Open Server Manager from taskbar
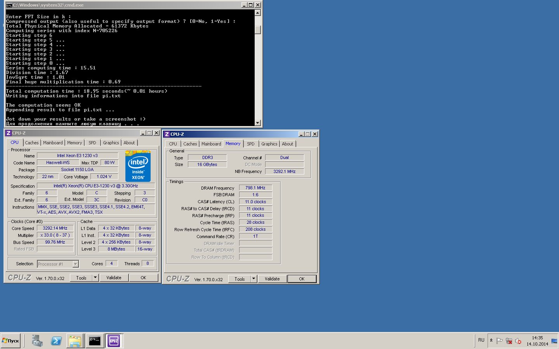The height and width of the screenshot is (349, 559). pyautogui.click(x=37, y=341)
